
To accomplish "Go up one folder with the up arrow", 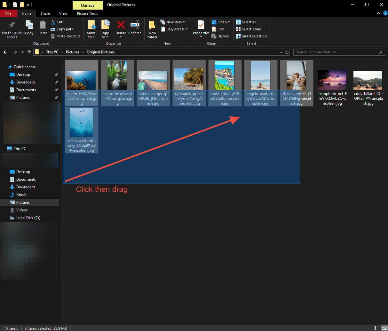I will (29, 52).
